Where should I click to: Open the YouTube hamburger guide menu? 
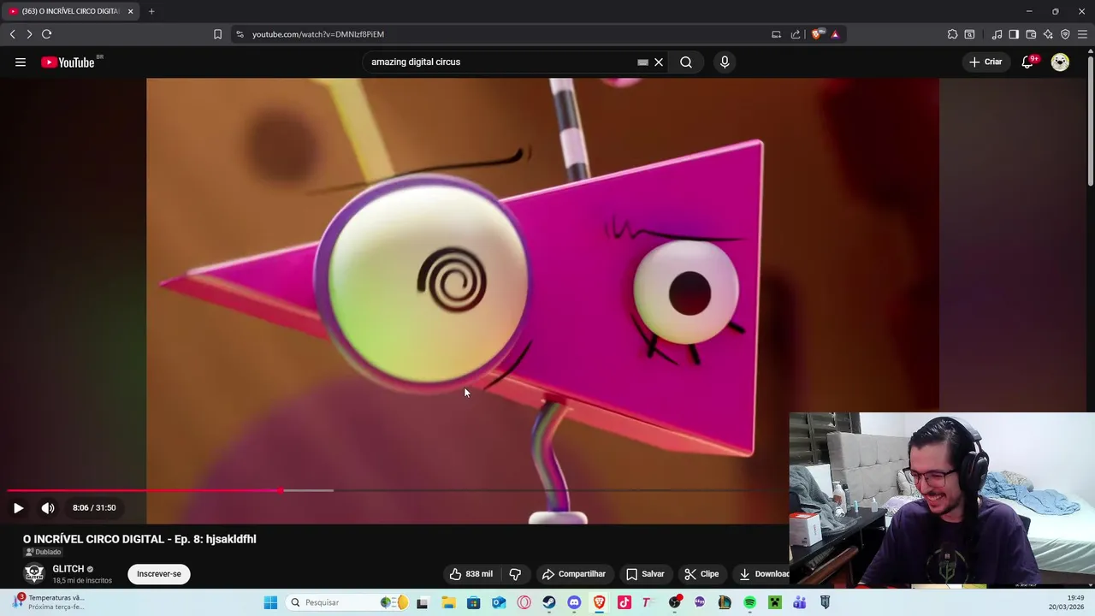pyautogui.click(x=21, y=62)
